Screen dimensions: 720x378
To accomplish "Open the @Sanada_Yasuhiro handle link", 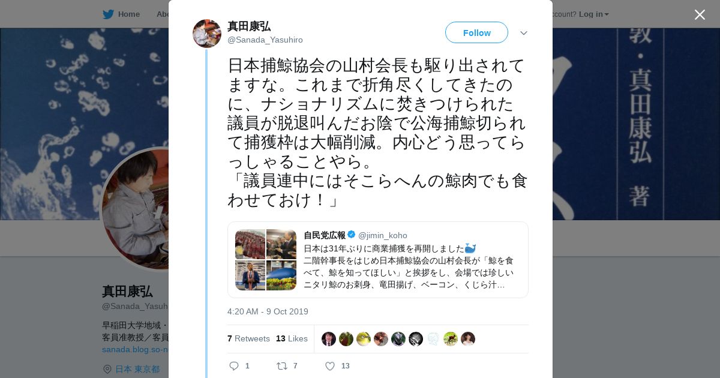I will click(265, 40).
